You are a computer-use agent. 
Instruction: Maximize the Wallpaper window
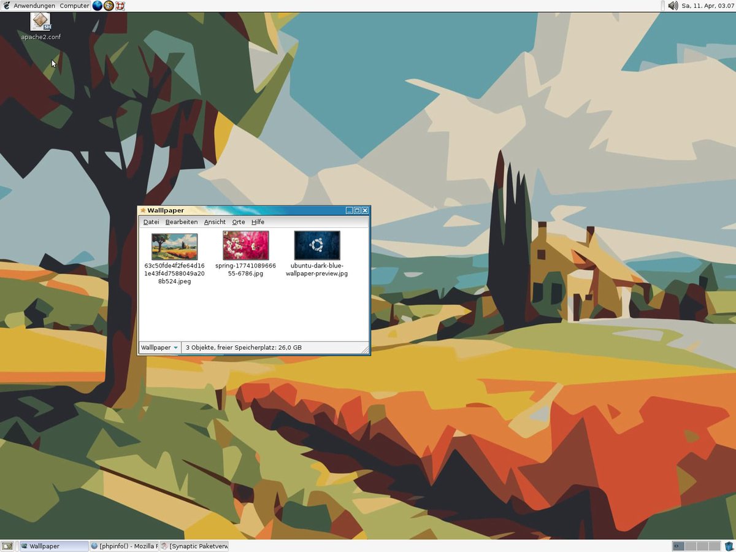(x=357, y=210)
